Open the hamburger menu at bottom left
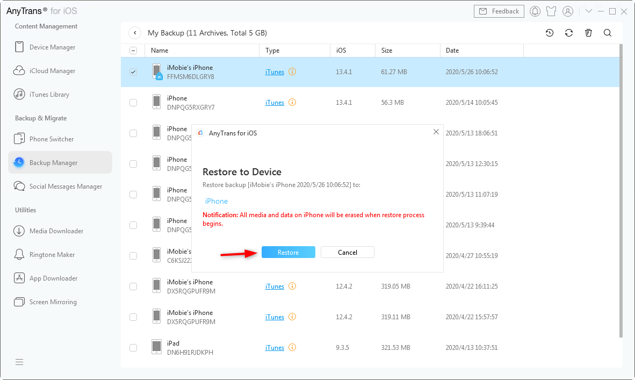635x380 pixels. [x=19, y=362]
